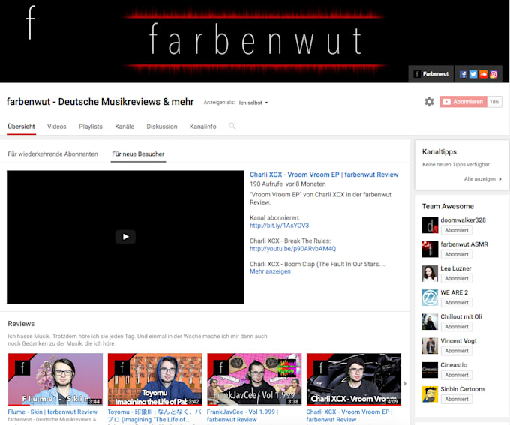This screenshot has height=425, width=510.
Task: Open Toyomu review video thumbnail
Action: 154,379
